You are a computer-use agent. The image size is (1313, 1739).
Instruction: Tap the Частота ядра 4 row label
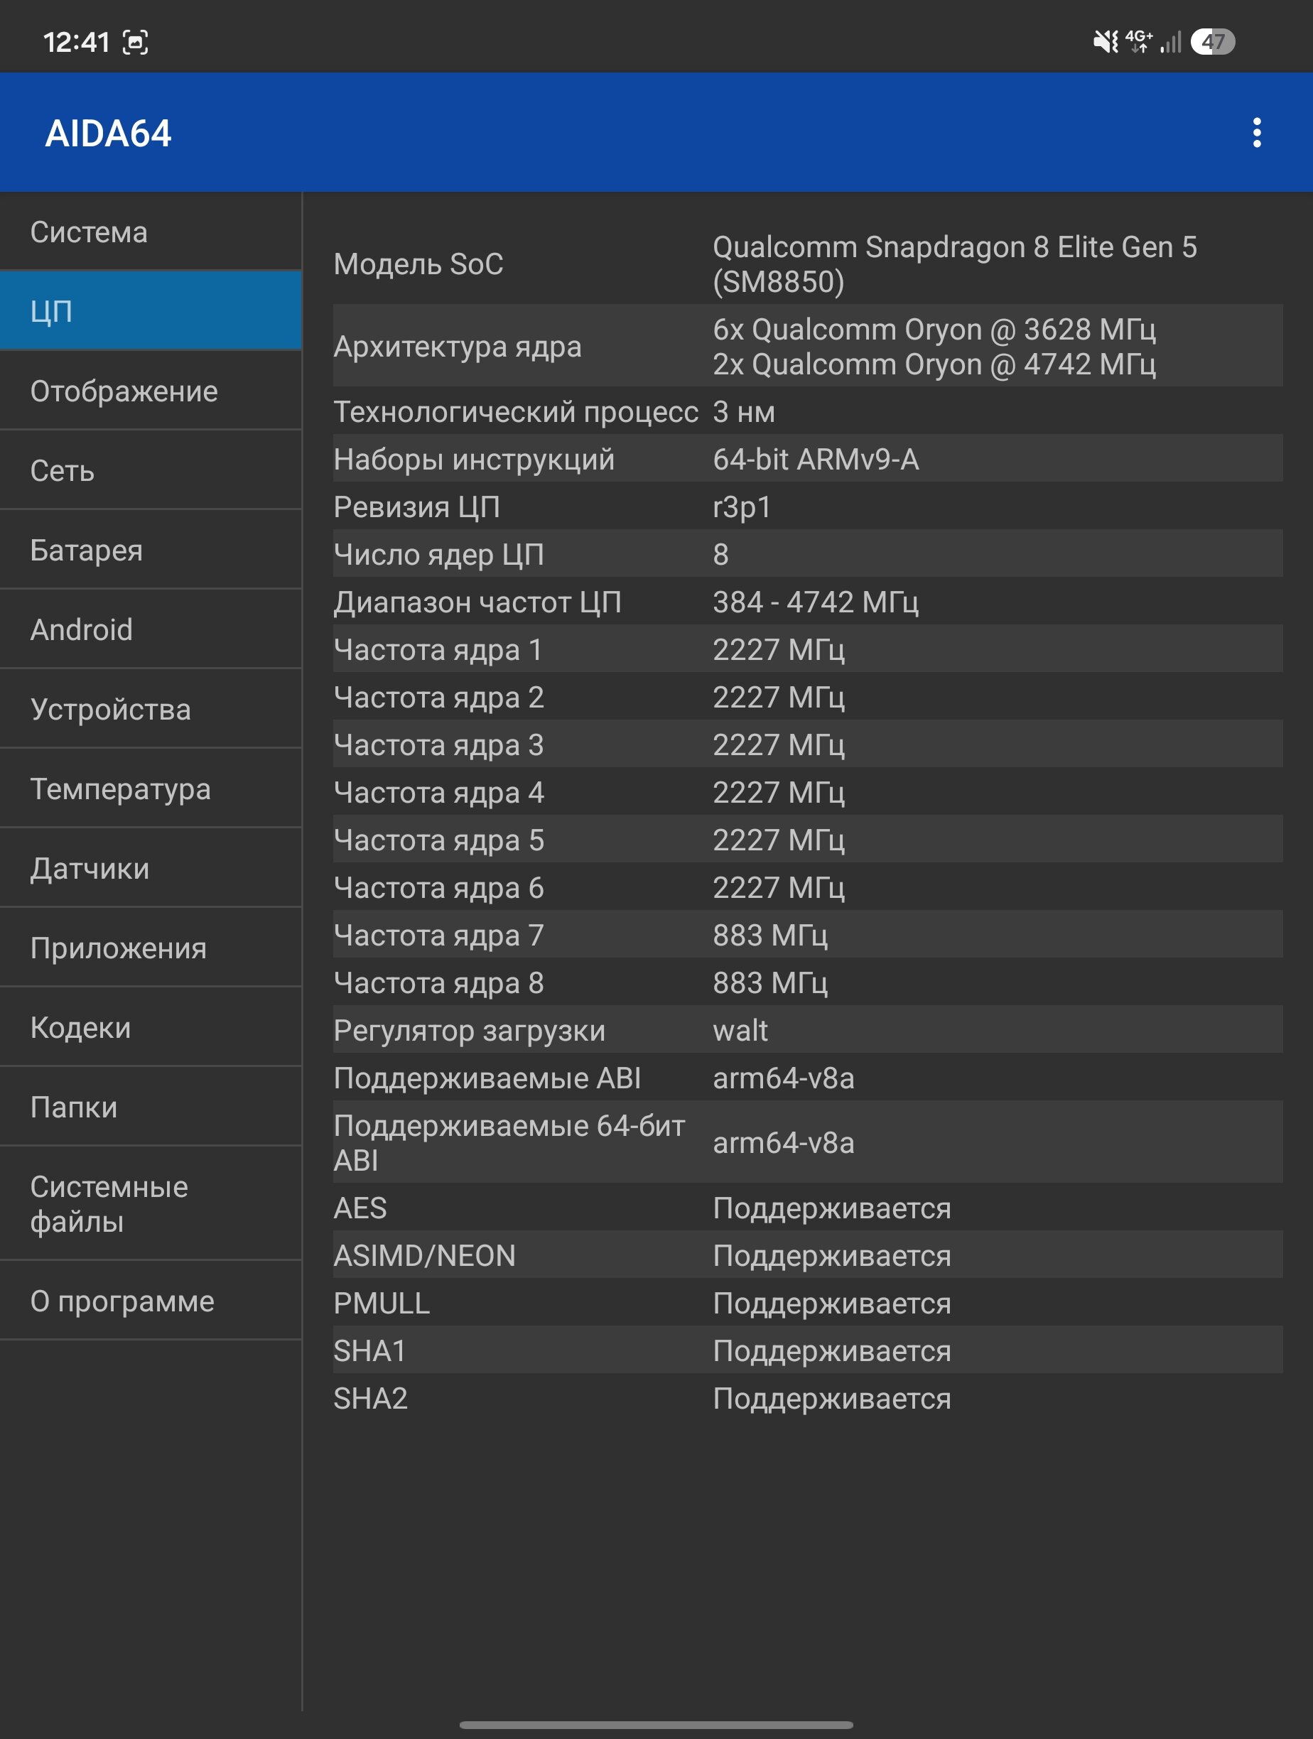coord(438,793)
